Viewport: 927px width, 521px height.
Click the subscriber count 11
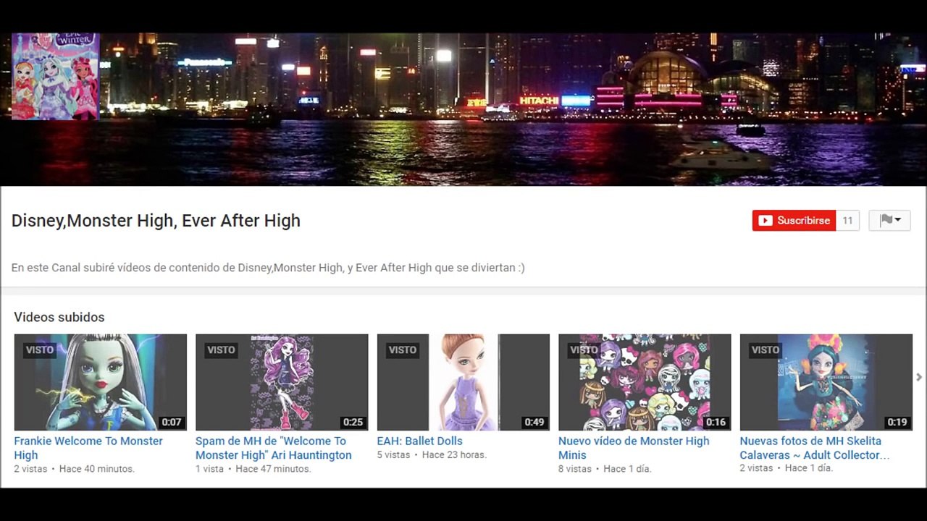847,221
